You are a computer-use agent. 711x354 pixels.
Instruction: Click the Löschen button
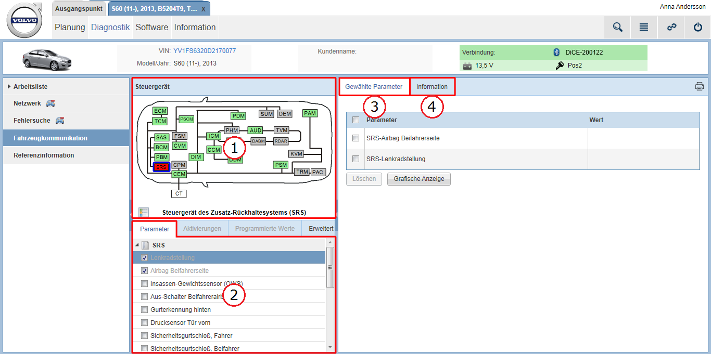click(364, 179)
